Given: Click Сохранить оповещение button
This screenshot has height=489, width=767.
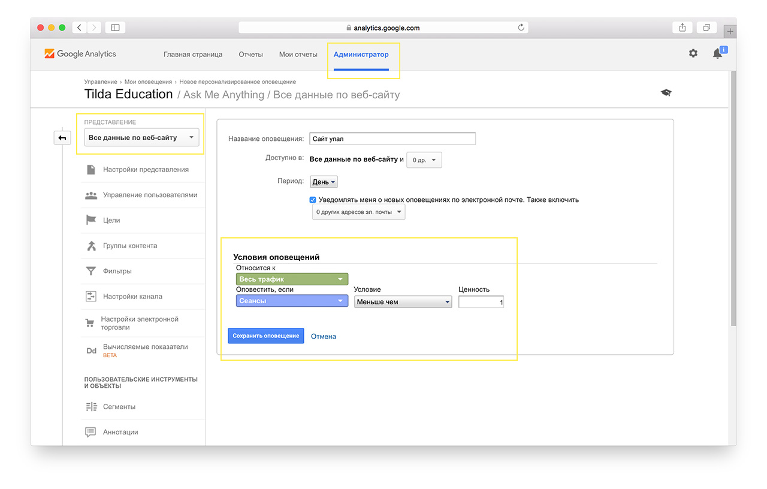Looking at the screenshot, I should pos(265,336).
